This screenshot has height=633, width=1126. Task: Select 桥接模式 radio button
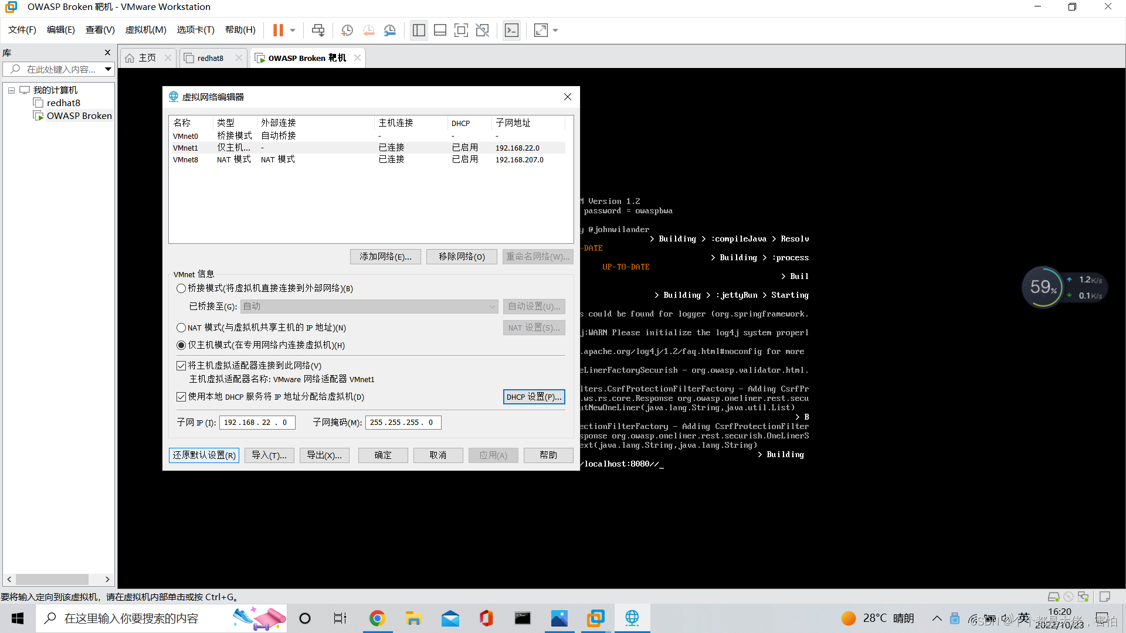(181, 288)
